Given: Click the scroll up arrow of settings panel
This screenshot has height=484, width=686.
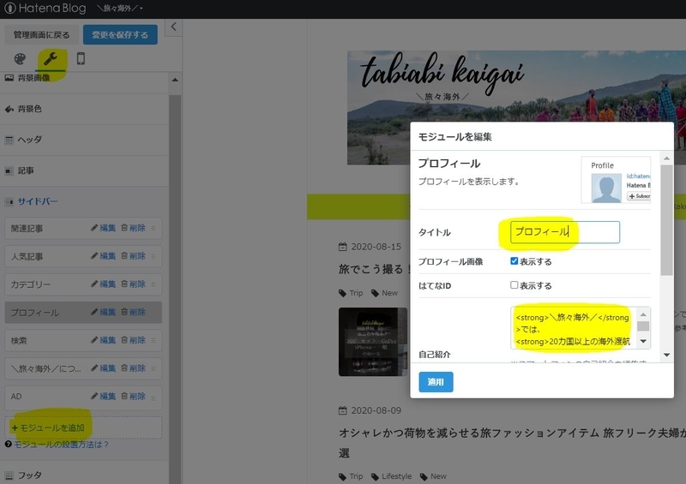Looking at the screenshot, I should pos(175,80).
